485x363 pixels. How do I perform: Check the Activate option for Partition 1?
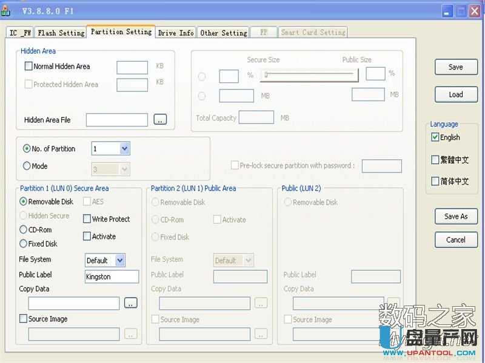click(87, 237)
